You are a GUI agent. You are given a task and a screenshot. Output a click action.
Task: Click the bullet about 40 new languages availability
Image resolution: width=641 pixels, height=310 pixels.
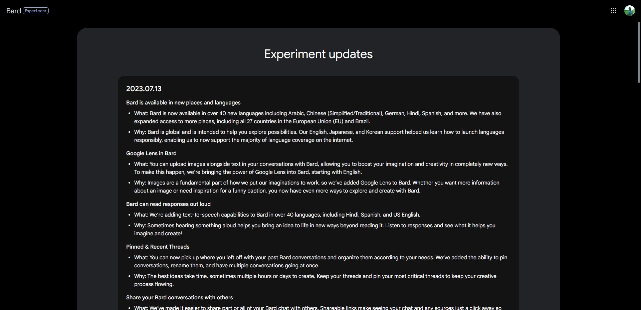(317, 117)
